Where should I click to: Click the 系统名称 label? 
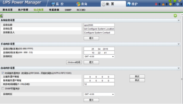click(8, 25)
